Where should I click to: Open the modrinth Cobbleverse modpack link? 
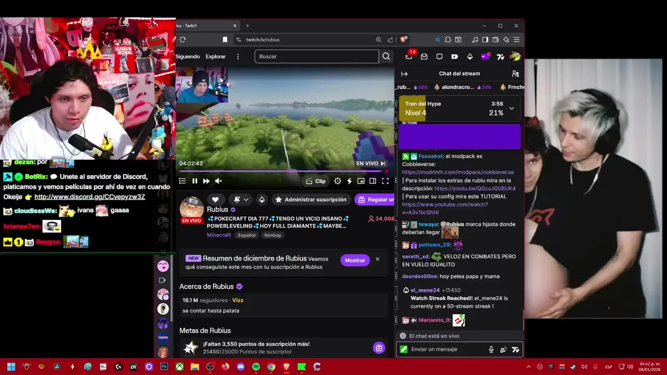coord(458,172)
